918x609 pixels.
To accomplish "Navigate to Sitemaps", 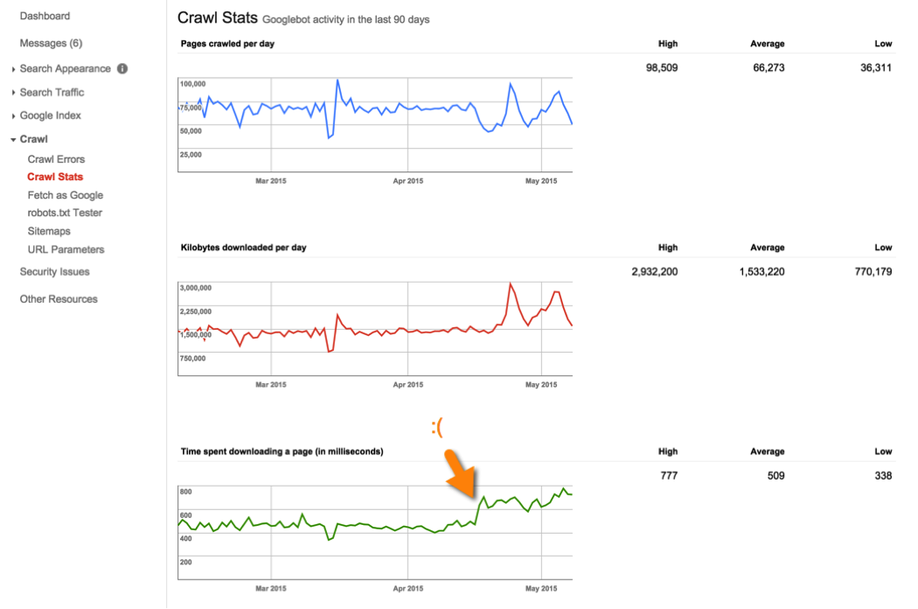I will click(x=49, y=231).
